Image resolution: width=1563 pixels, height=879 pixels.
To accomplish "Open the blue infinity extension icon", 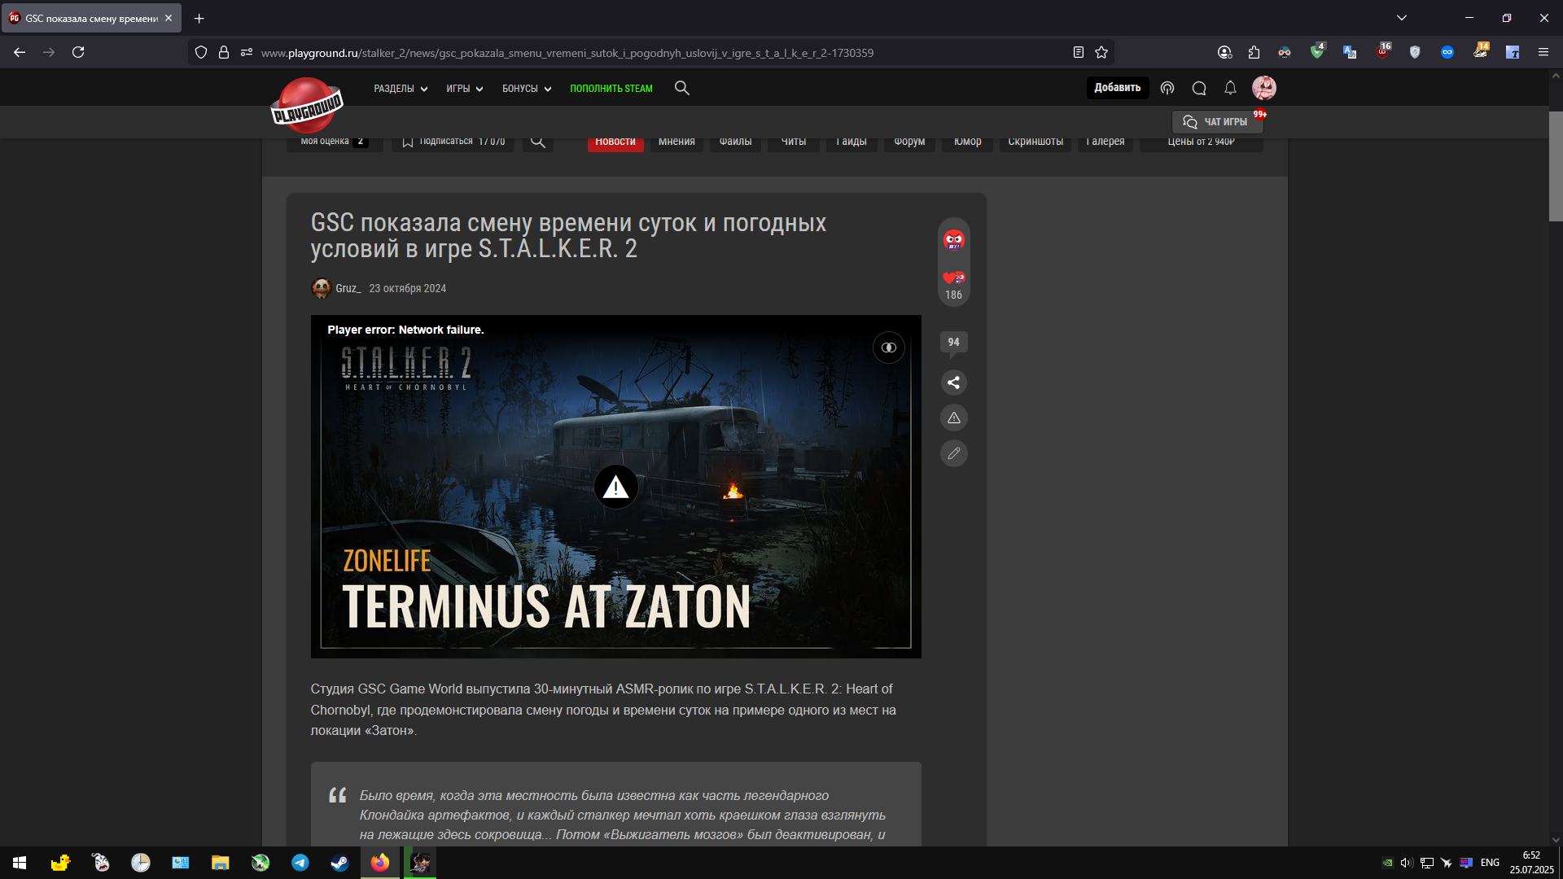I will click(1447, 52).
